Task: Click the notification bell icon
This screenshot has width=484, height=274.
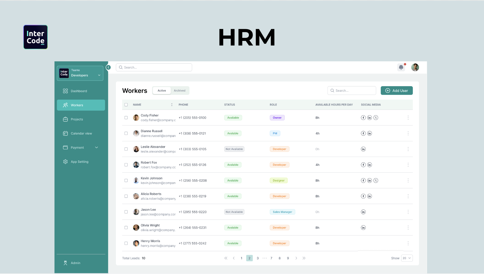Action: (x=401, y=67)
